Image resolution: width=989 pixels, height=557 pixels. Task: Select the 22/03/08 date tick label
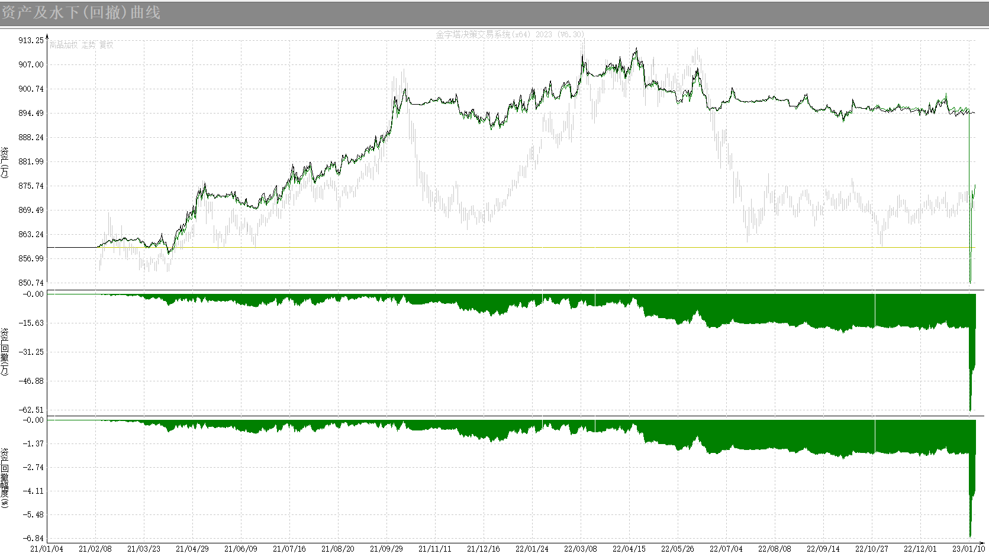click(x=581, y=549)
